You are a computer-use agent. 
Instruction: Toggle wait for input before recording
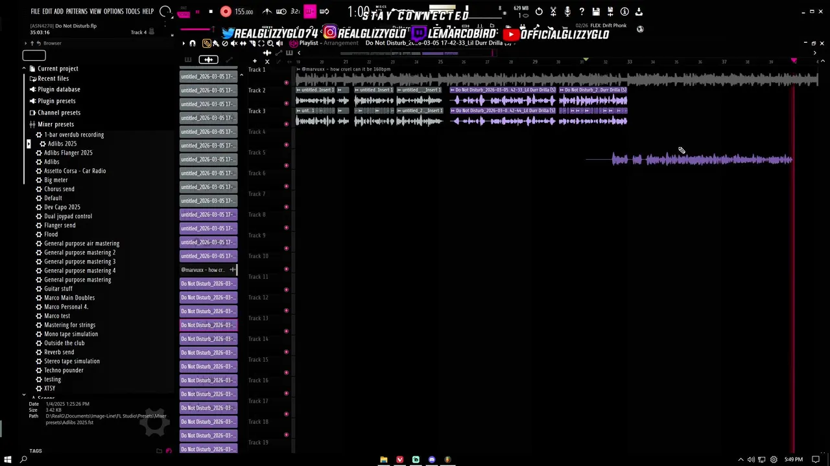[x=281, y=12]
